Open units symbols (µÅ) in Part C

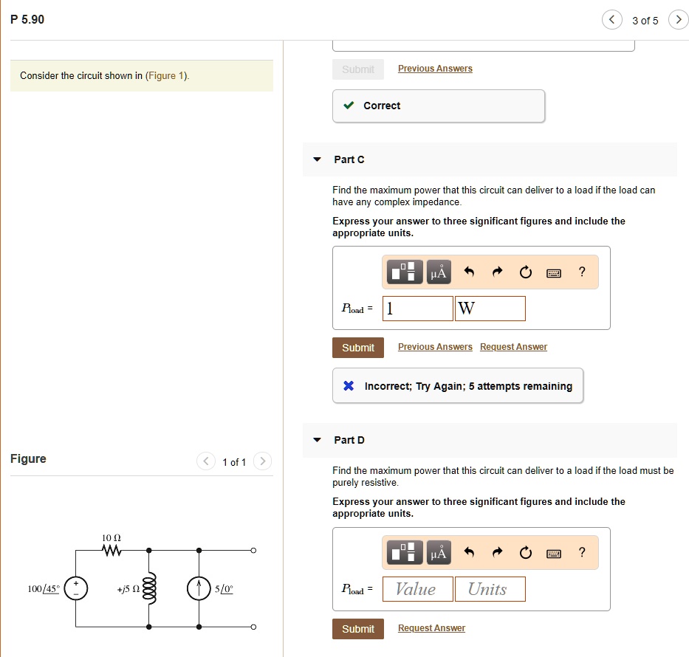click(x=439, y=272)
